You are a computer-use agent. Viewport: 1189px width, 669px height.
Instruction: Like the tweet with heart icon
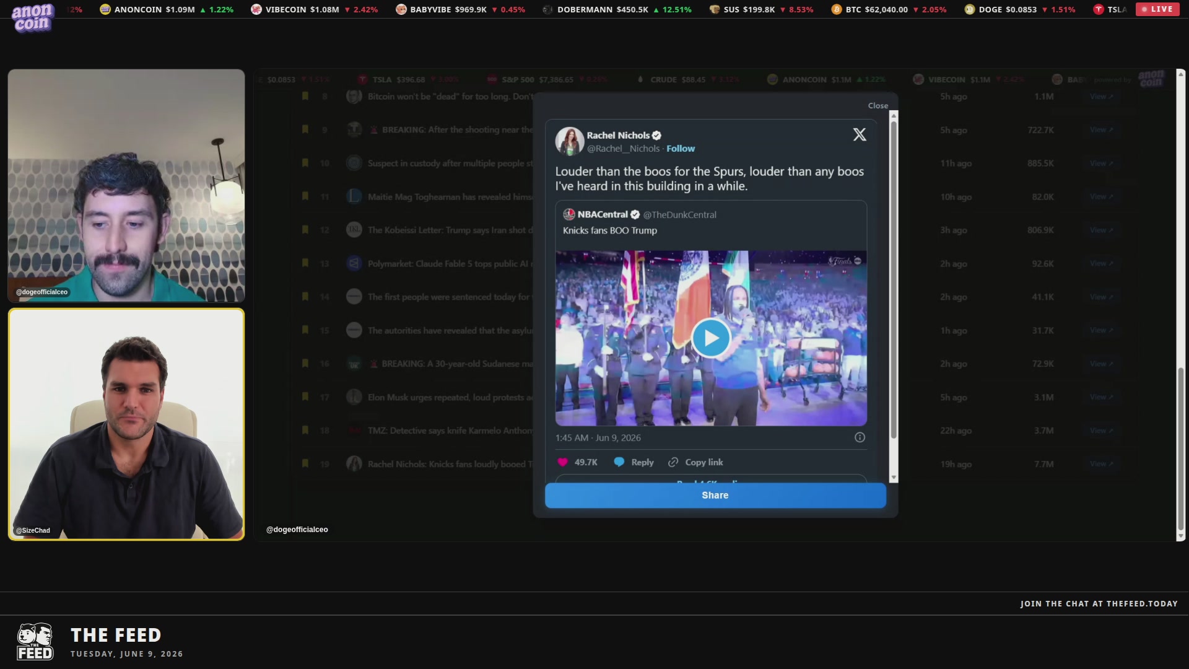[x=562, y=462]
